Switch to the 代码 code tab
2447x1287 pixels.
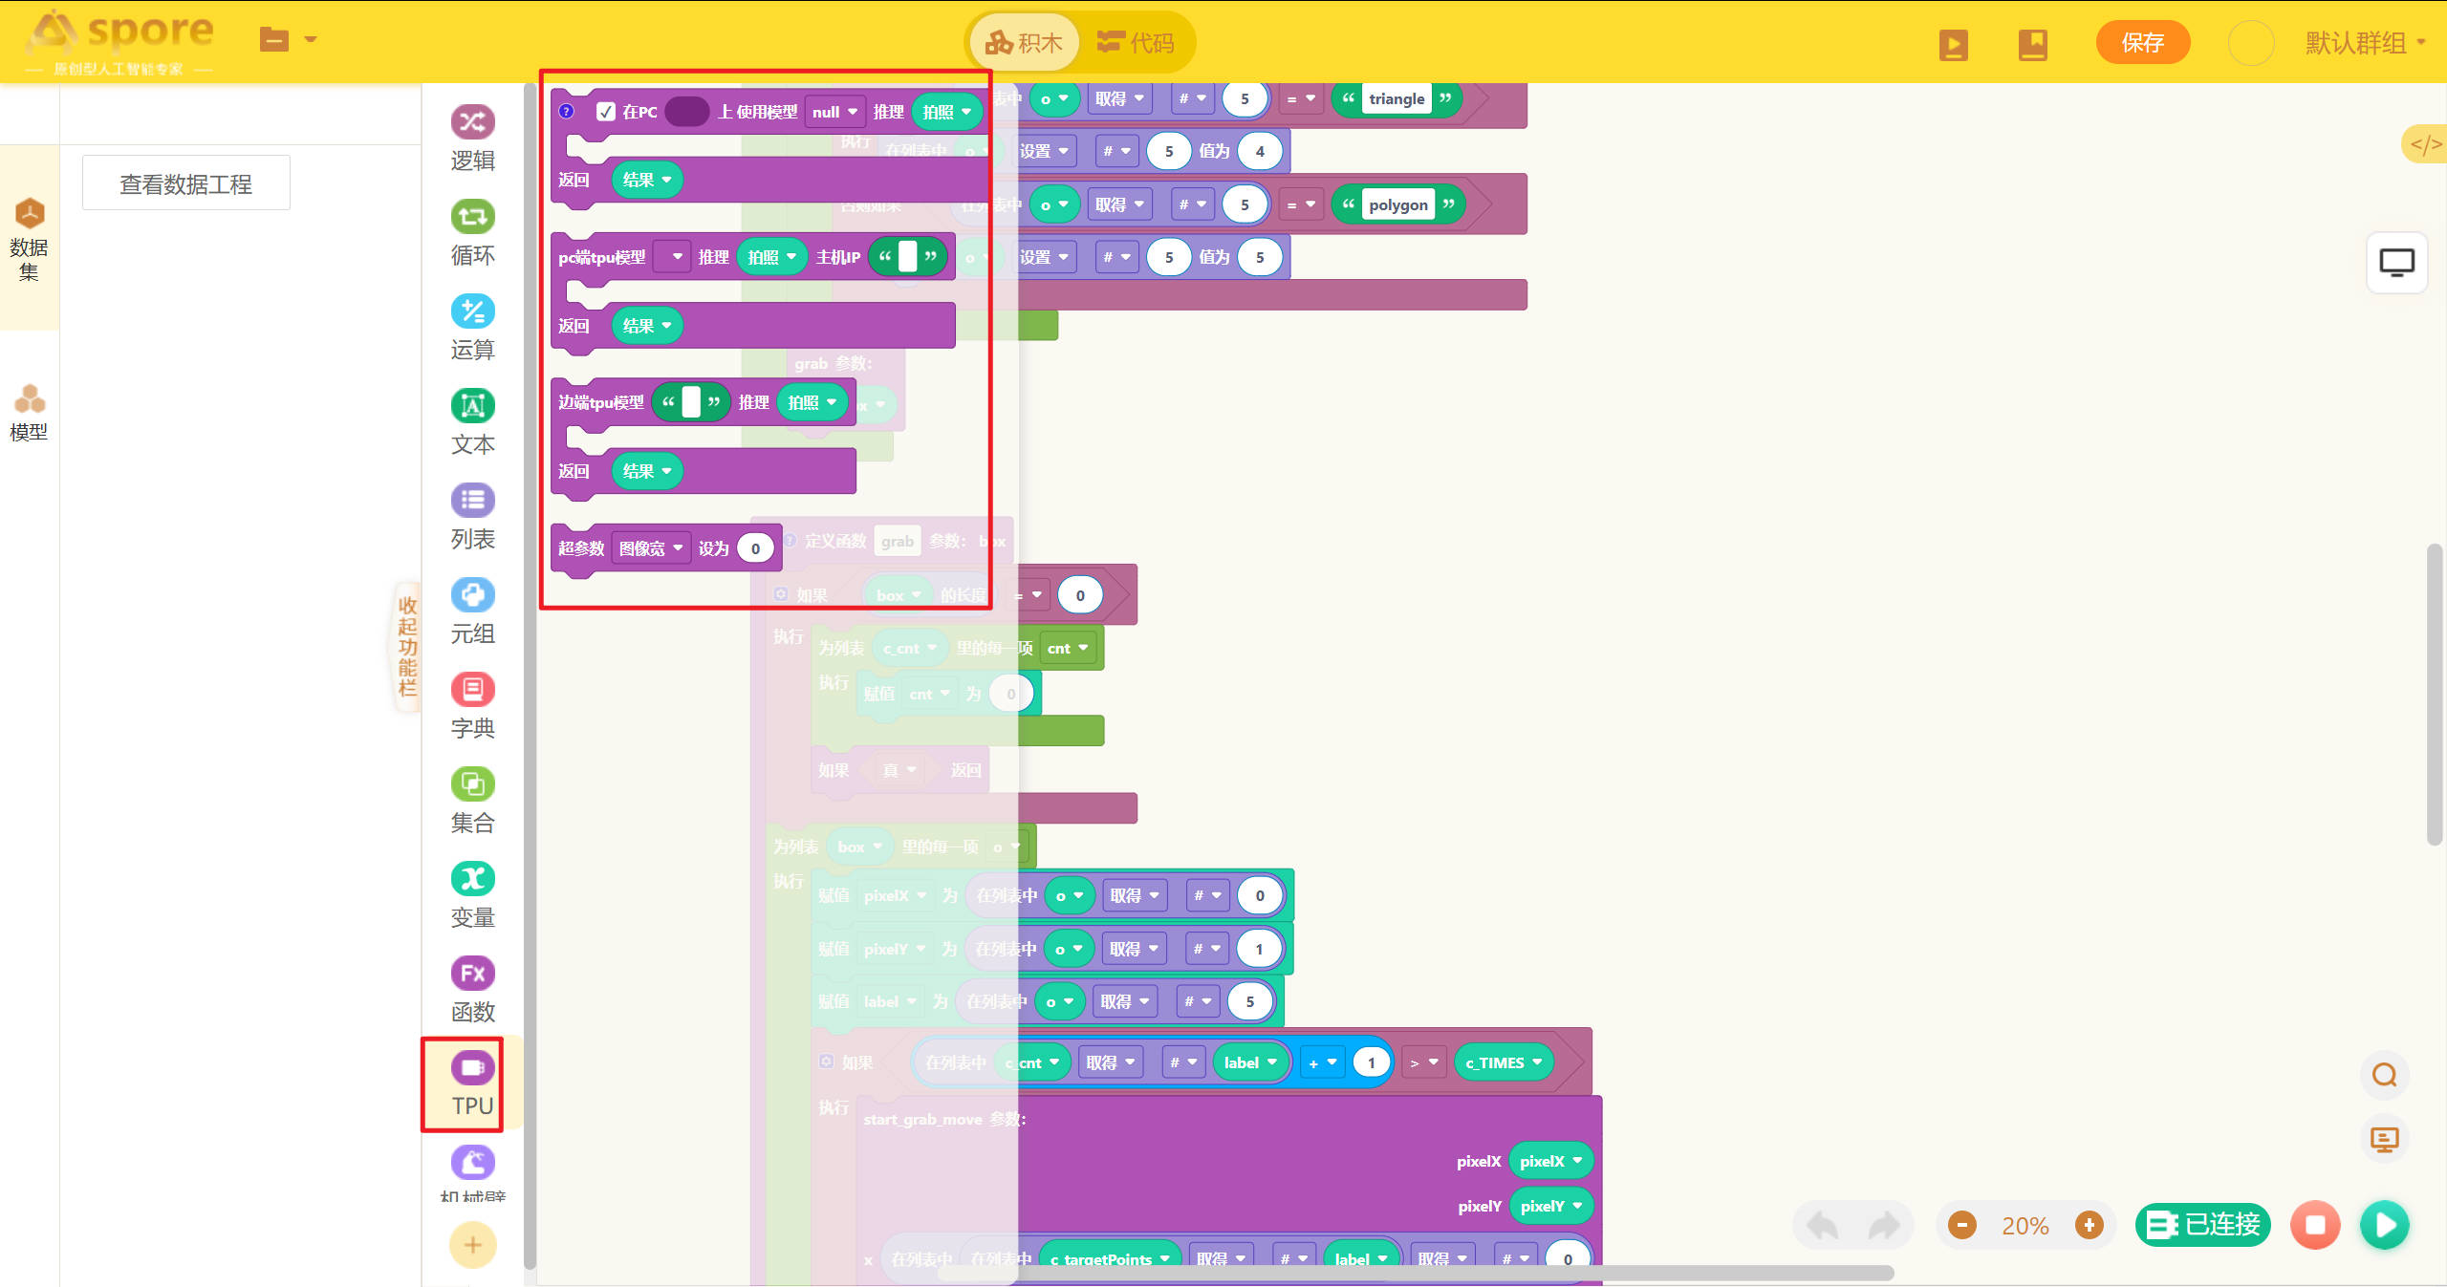[x=1137, y=43]
